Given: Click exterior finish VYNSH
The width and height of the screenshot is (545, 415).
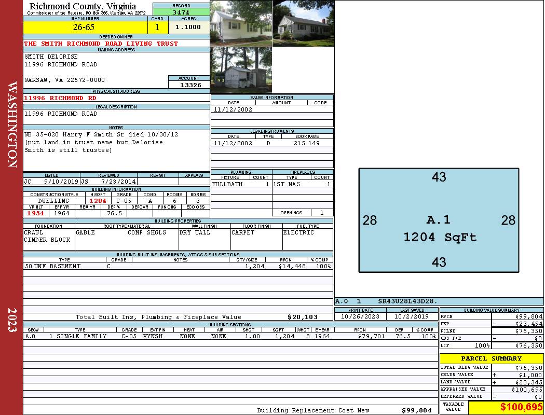Looking at the screenshot, I should 153,336.
